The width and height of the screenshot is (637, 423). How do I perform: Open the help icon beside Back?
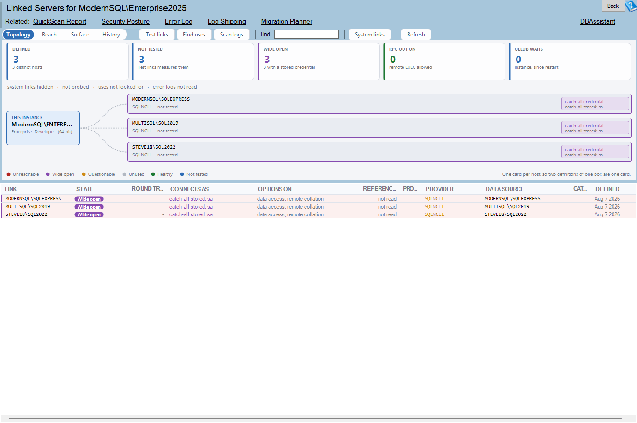[631, 6]
